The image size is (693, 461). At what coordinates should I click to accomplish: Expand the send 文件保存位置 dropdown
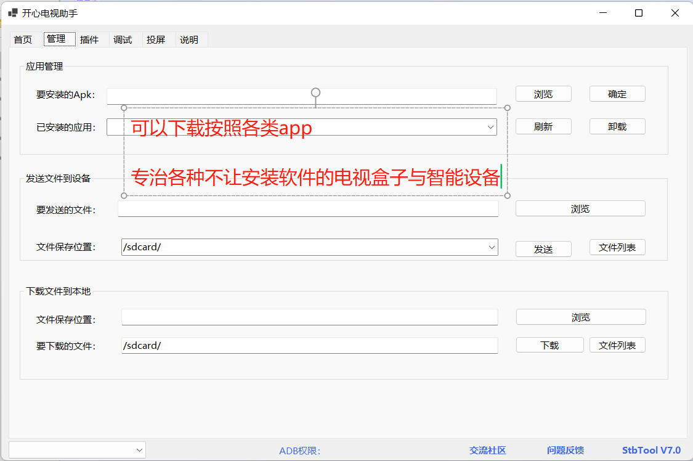tap(492, 247)
